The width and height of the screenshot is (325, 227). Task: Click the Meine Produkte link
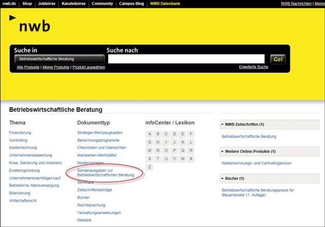point(56,67)
